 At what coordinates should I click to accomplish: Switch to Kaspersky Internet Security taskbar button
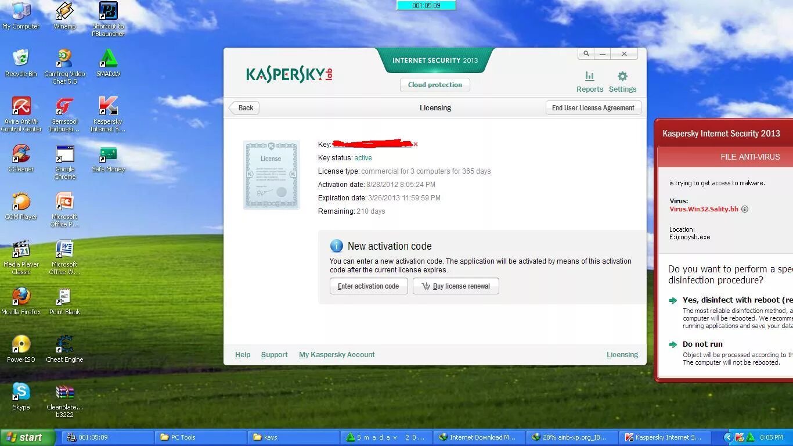pos(665,437)
